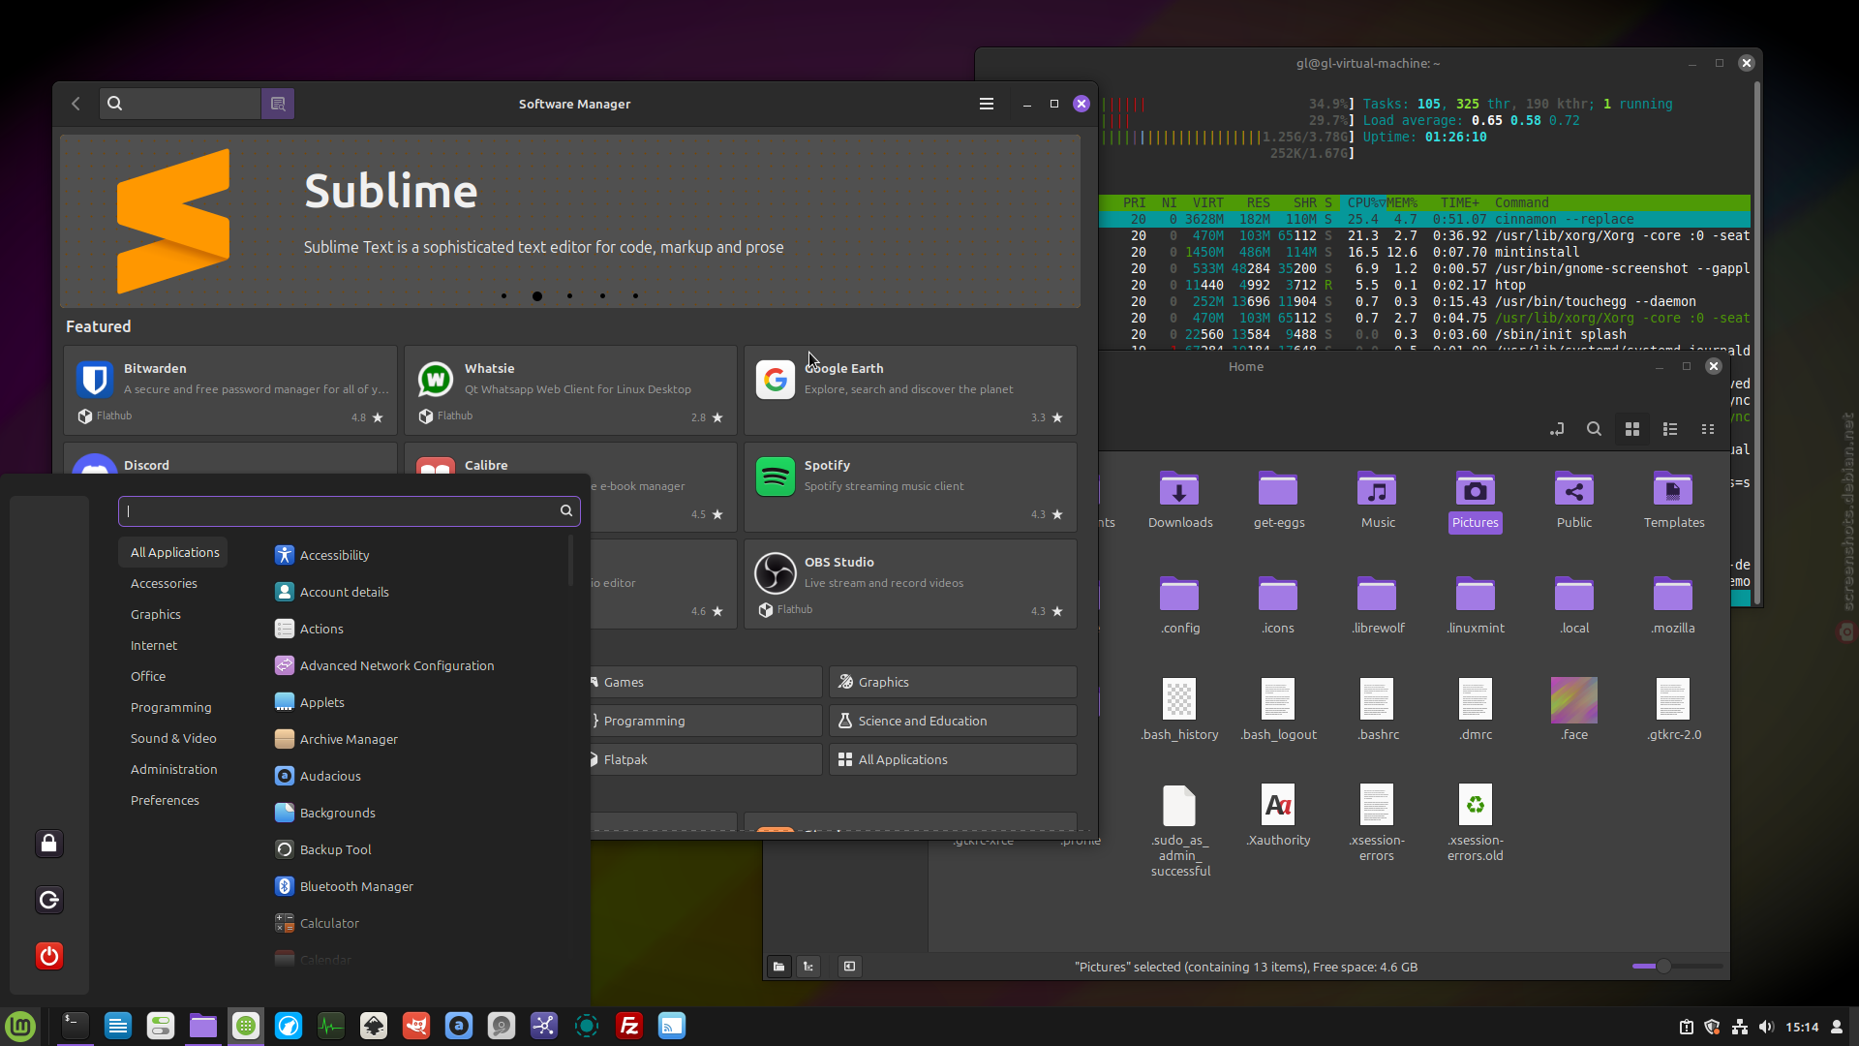
Task: Click the Sublime featured banner
Action: coord(570,221)
